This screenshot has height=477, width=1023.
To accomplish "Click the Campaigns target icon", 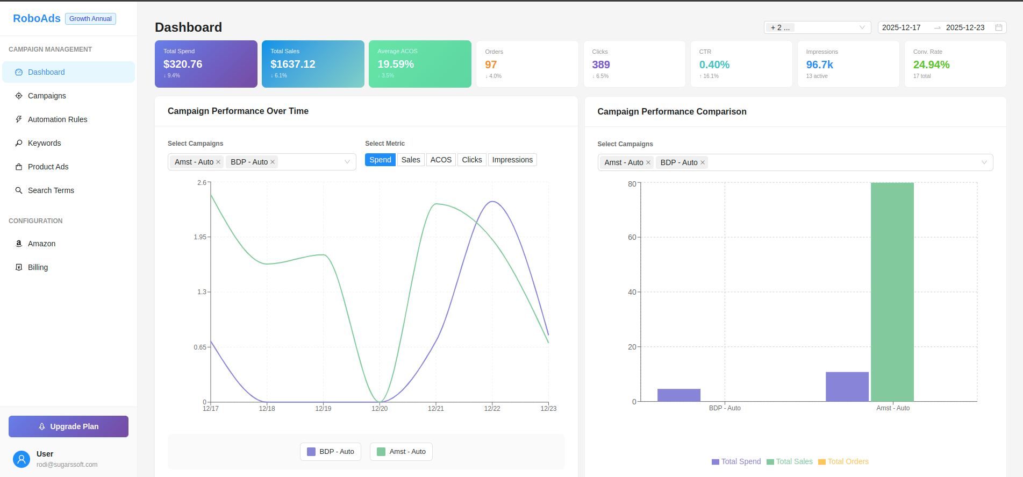I will point(19,96).
